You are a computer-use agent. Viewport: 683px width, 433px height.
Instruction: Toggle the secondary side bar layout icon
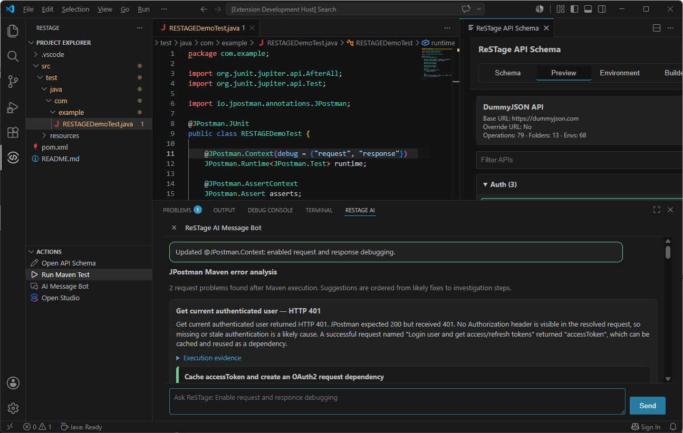602,9
